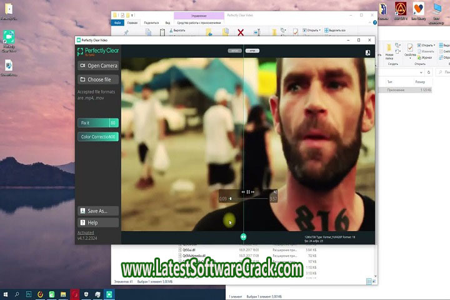Open Help in the Perfectly Clear sidebar
This screenshot has width=450, height=300.
(x=98, y=222)
